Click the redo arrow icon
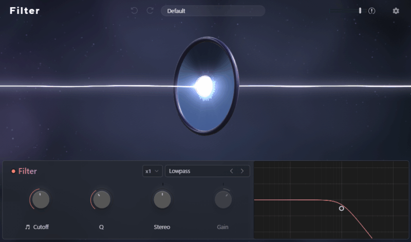Screen dimensions: 411x242 pyautogui.click(x=150, y=11)
